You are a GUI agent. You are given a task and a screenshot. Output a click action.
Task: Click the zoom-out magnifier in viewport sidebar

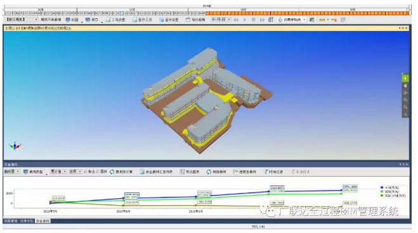pos(405,107)
